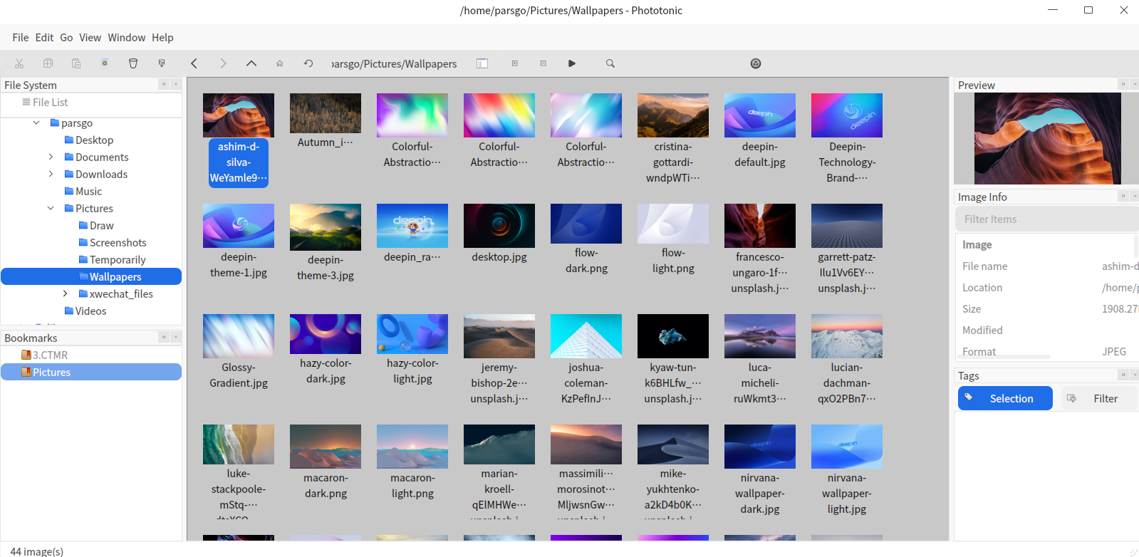Open the round settings icon in toolbar
Viewport: 1139px width, 557px height.
pos(756,63)
